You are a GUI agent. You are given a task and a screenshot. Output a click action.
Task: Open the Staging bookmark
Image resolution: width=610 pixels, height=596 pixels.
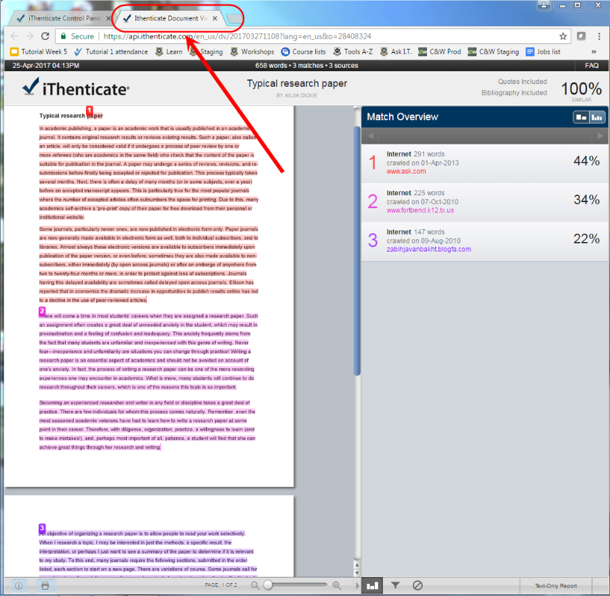[x=206, y=52]
